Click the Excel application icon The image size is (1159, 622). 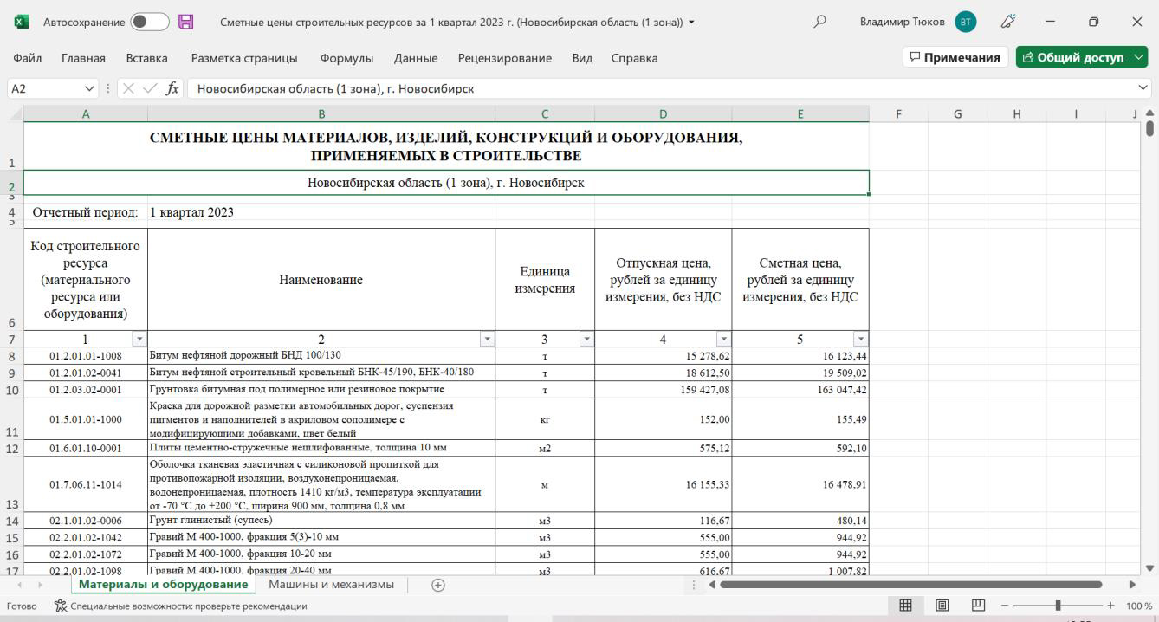pos(22,22)
